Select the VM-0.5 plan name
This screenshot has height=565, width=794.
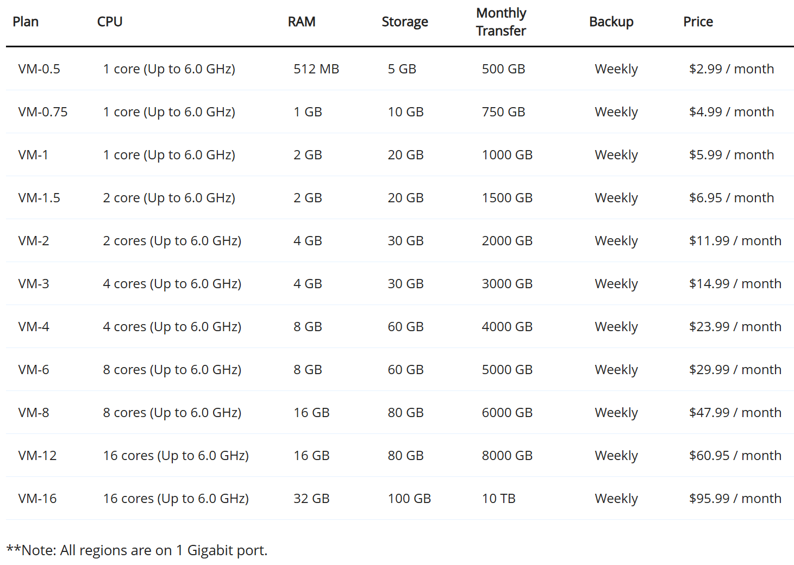click(39, 69)
